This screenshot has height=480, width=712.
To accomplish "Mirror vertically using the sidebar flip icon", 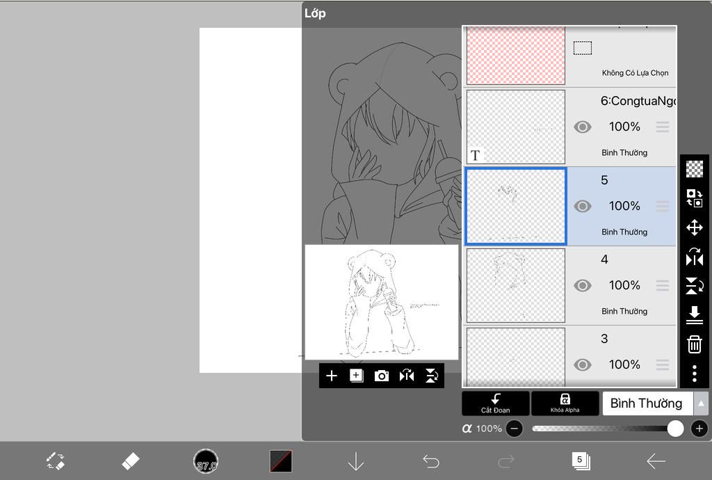I will click(x=695, y=286).
